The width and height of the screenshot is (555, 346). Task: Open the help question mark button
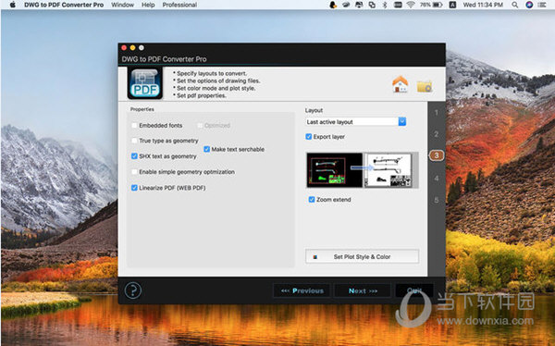pyautogui.click(x=132, y=290)
